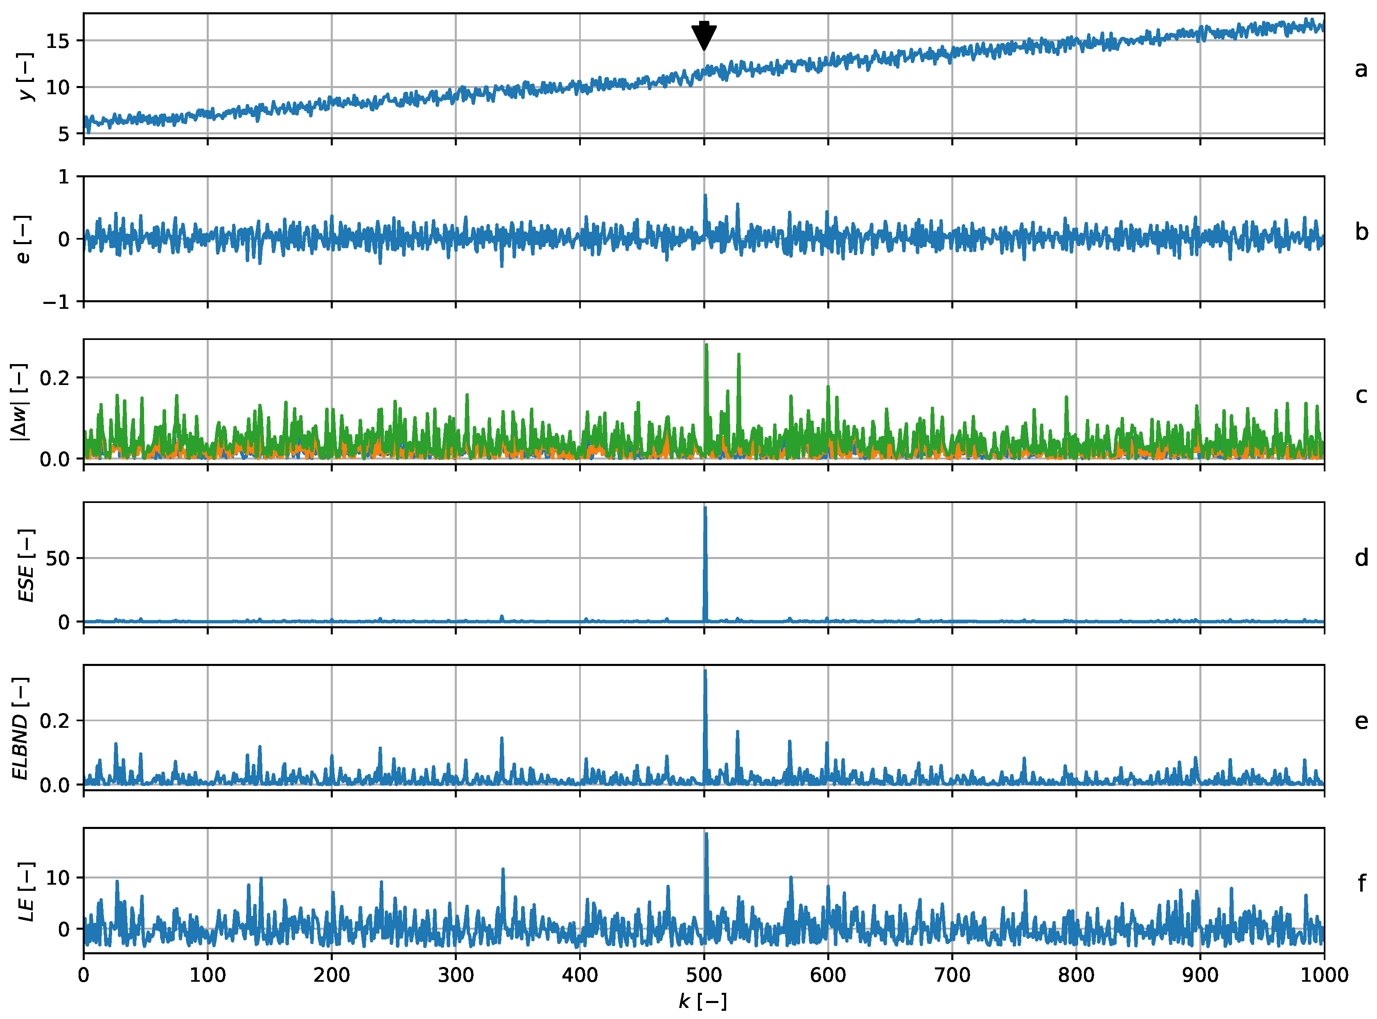Click tick label "0.2" in the |Δw| panel
This screenshot has height=1019, width=1377.
pyautogui.click(x=55, y=378)
